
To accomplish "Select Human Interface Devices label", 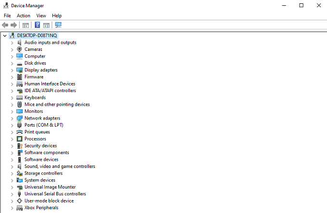I will click(x=50, y=83).
